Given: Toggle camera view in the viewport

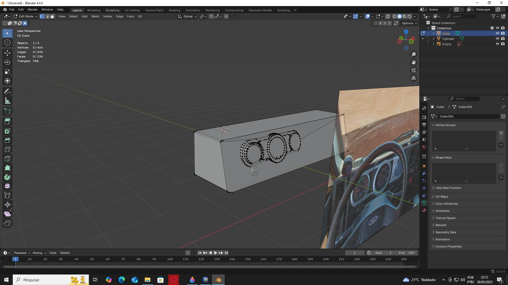Looking at the screenshot, I should tap(414, 70).
